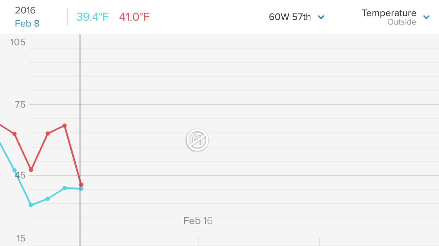Tap the red 41.0°F high reading
Image resolution: width=439 pixels, height=246 pixels.
point(134,17)
